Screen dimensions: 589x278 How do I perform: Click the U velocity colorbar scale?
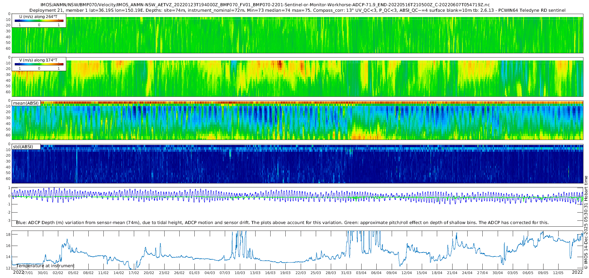coord(39,21)
